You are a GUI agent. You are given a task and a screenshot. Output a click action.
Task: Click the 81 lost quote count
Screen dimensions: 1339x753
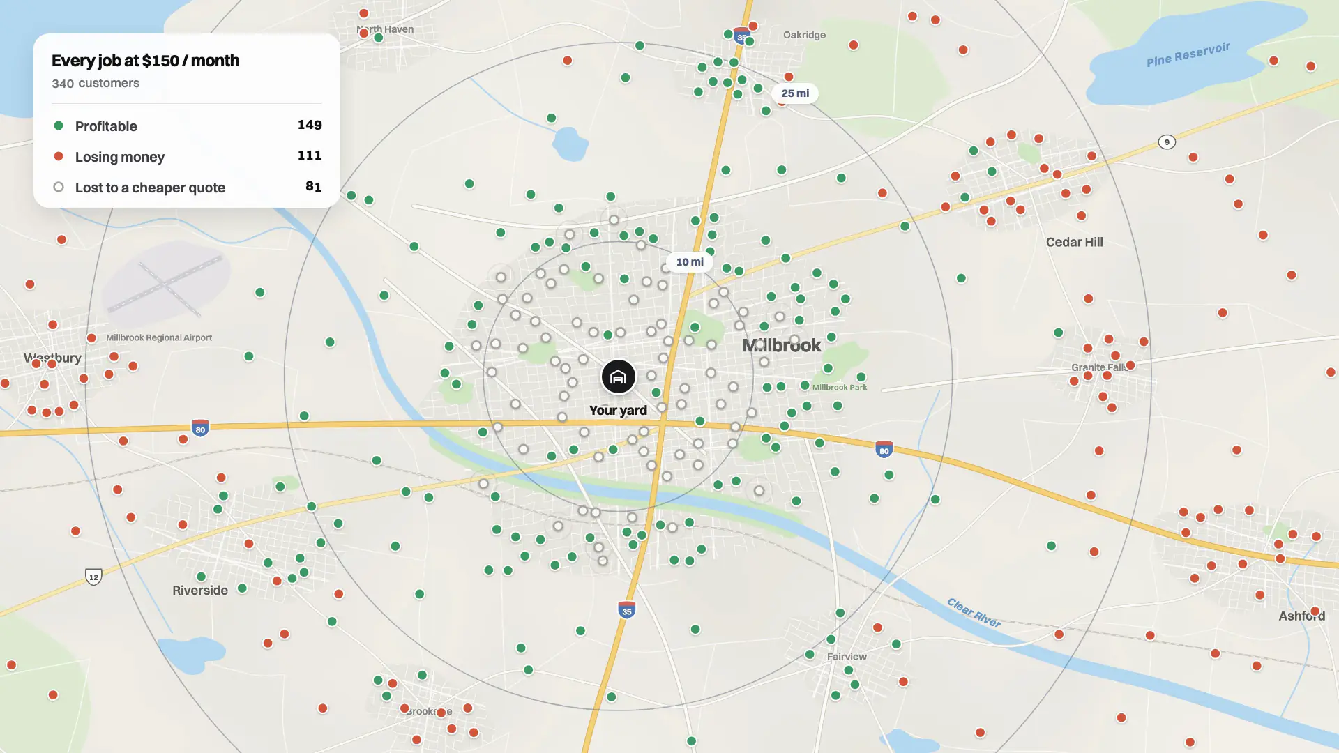tap(314, 187)
